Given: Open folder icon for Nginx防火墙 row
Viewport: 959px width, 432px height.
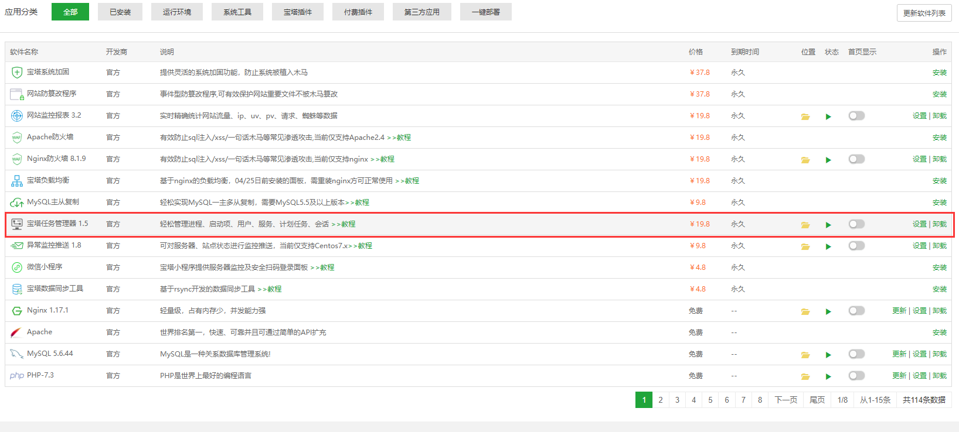Looking at the screenshot, I should [x=805, y=160].
